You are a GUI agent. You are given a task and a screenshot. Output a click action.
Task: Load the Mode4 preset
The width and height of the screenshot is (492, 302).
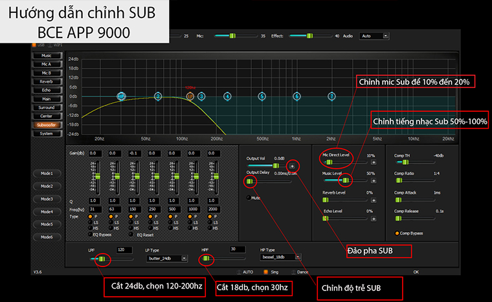pos(47,211)
